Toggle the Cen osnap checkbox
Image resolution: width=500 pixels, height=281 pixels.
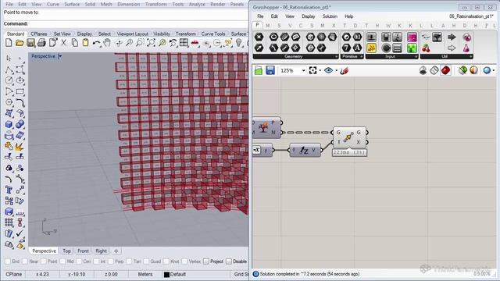80,261
